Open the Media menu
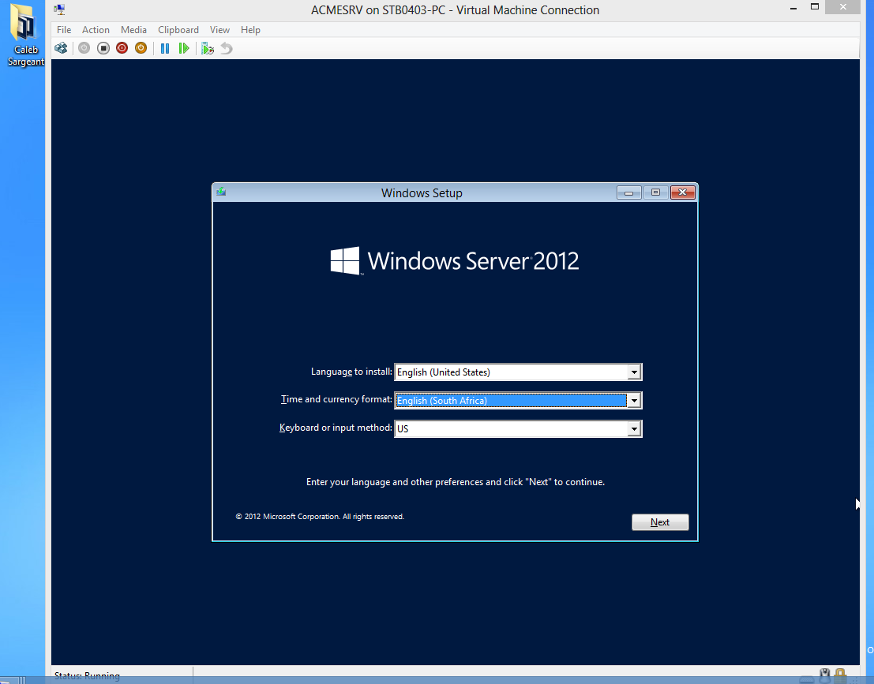The image size is (874, 684). click(133, 29)
